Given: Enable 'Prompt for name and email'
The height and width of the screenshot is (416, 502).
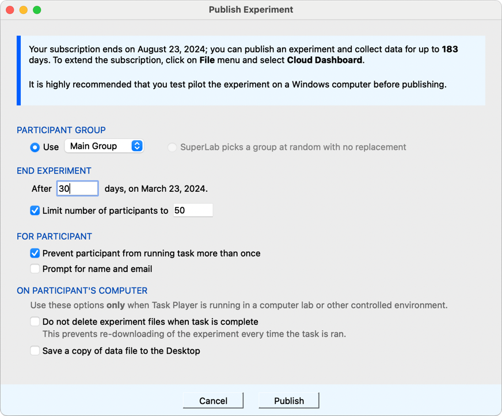Looking at the screenshot, I should pyautogui.click(x=35, y=269).
